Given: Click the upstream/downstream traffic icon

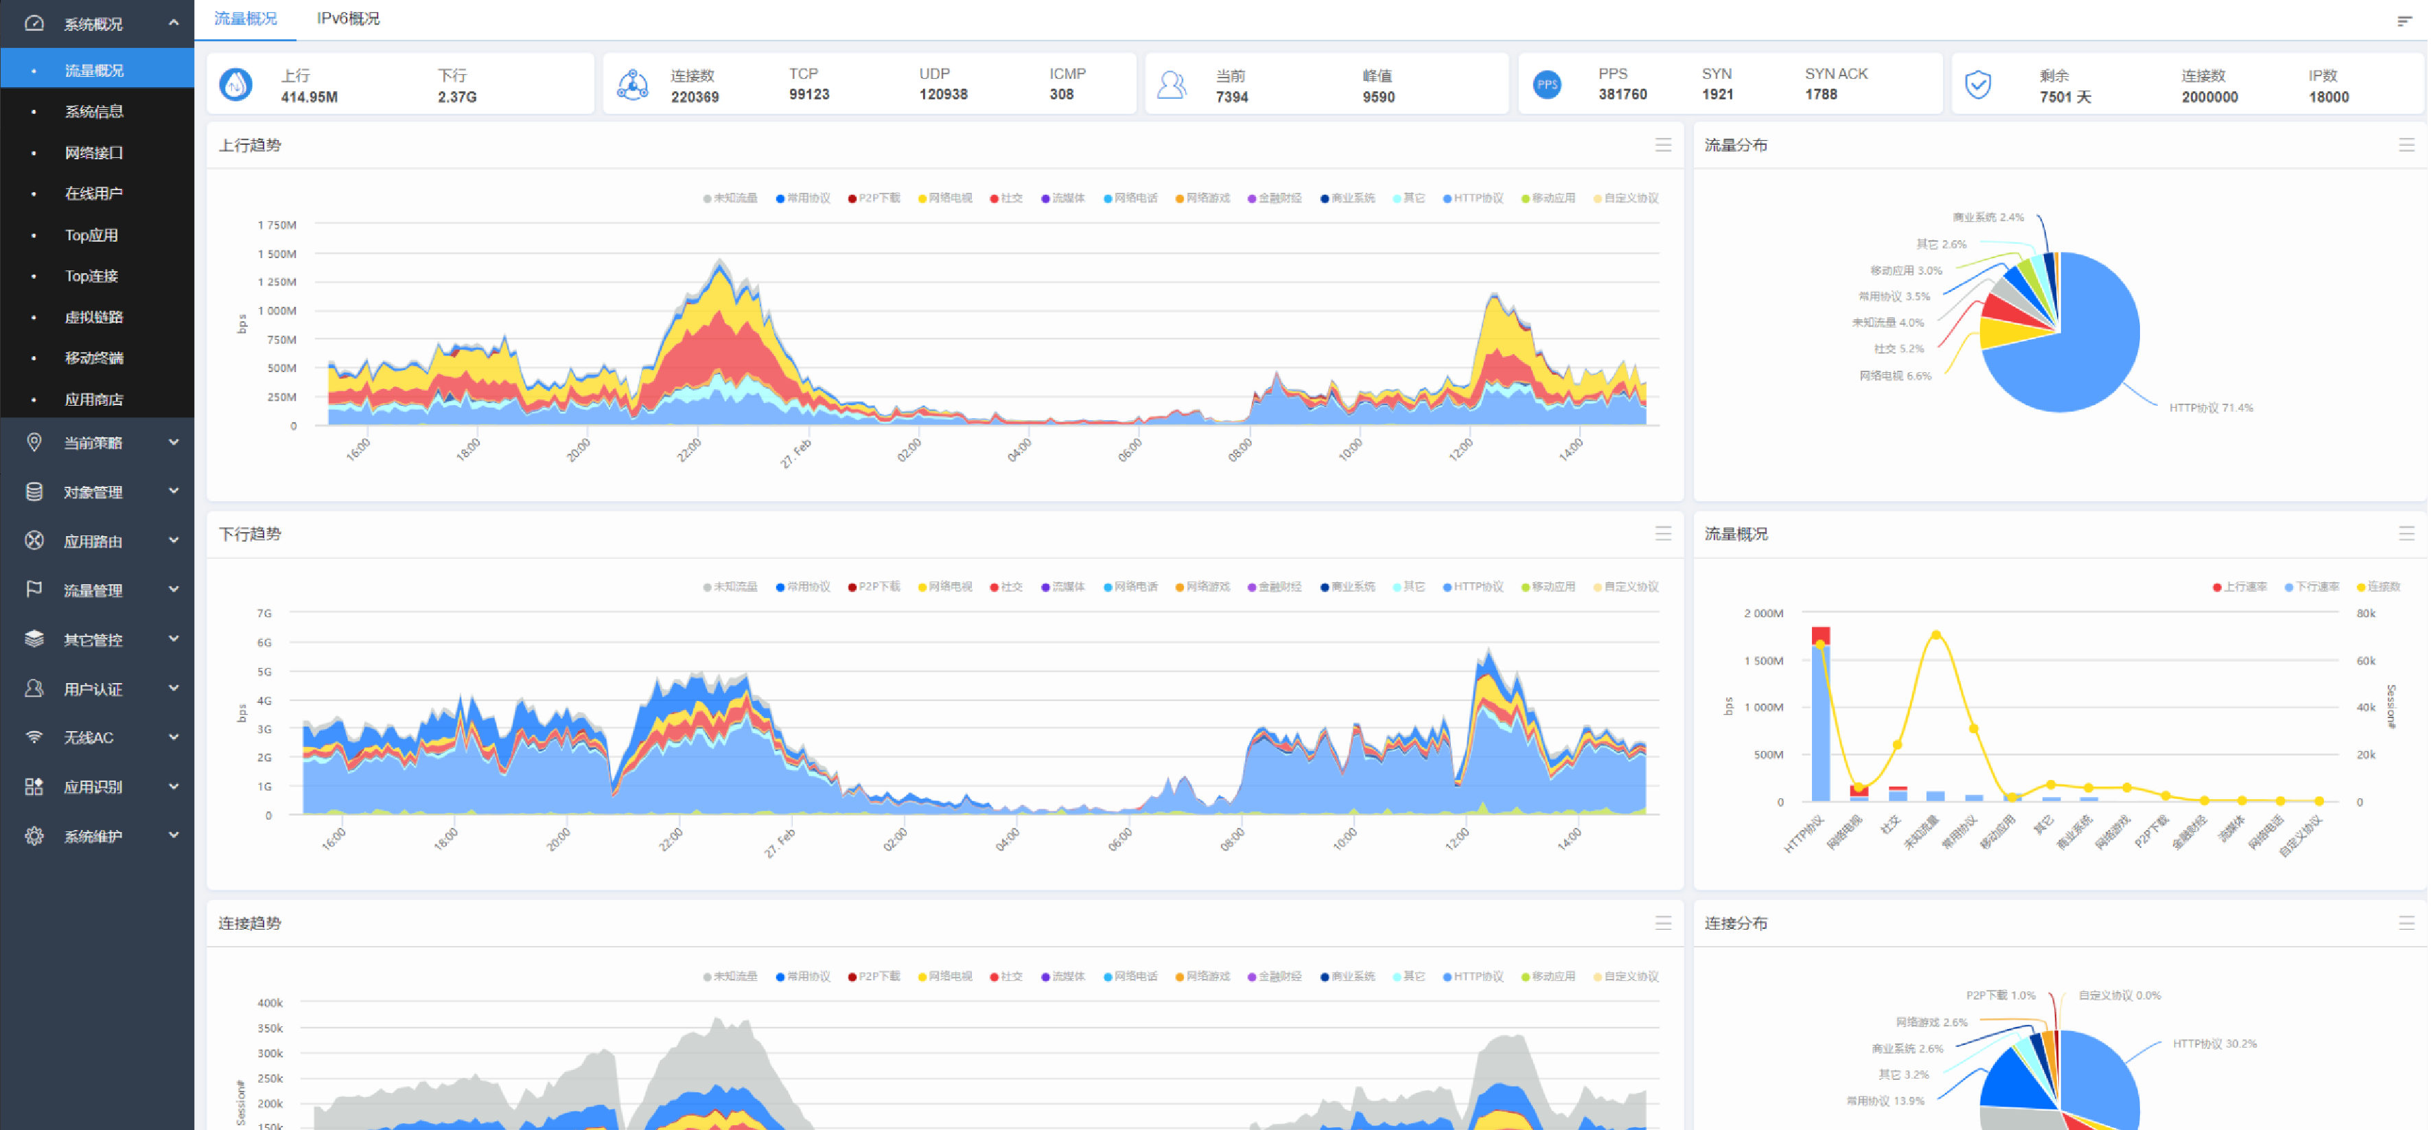Looking at the screenshot, I should (235, 85).
